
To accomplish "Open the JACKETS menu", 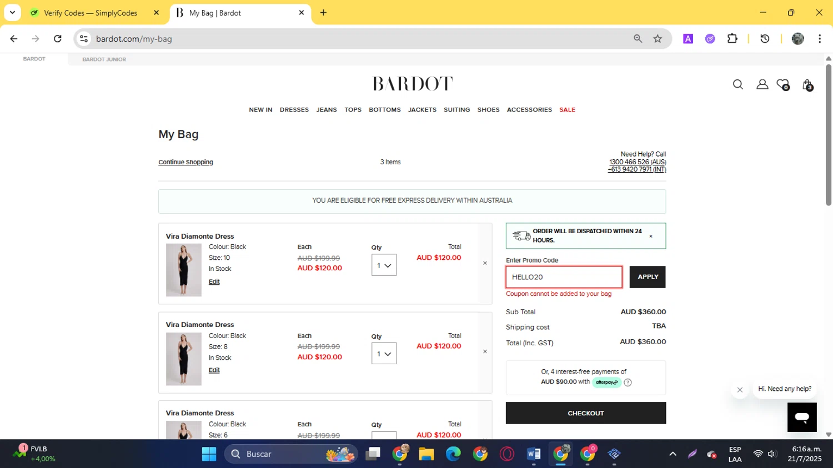I will point(422,110).
